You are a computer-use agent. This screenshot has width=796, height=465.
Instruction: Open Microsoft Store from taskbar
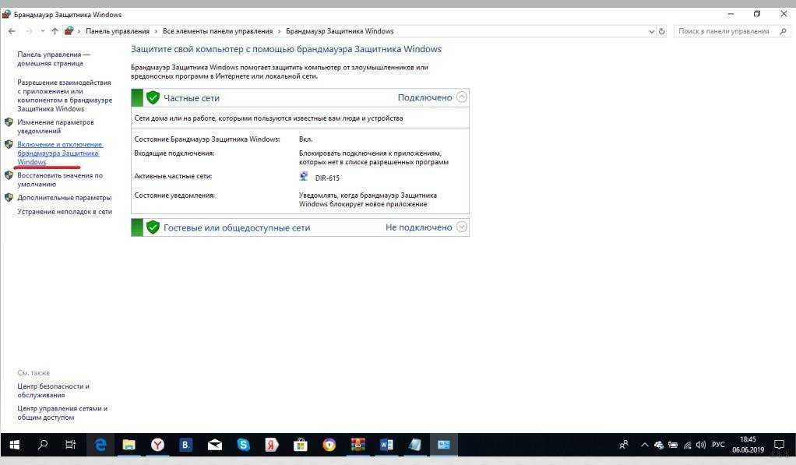point(301,446)
